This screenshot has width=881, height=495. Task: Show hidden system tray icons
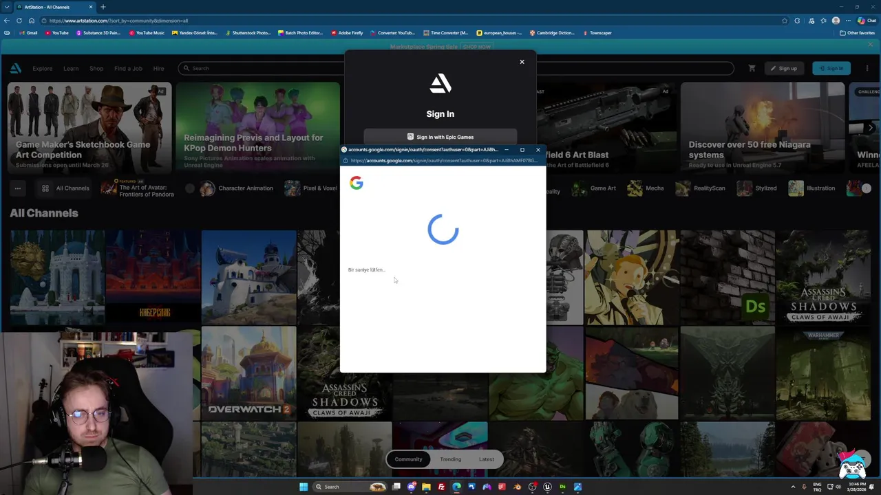tap(793, 487)
